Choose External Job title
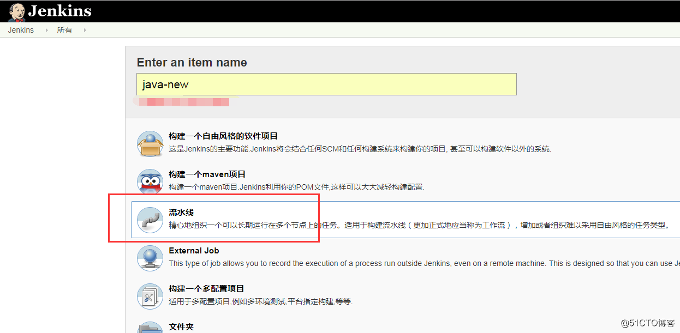Screen dimensions: 680x333 point(194,251)
